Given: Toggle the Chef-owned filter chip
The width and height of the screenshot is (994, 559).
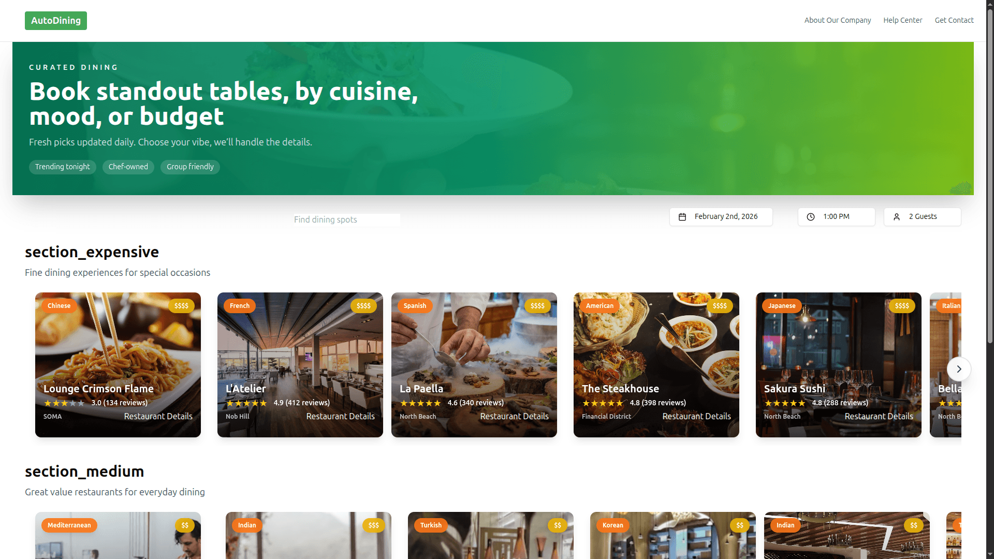Looking at the screenshot, I should 128,167.
